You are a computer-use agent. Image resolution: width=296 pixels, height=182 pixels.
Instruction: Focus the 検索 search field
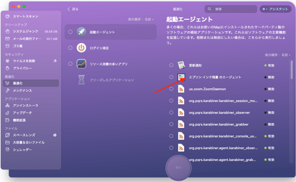231,9
